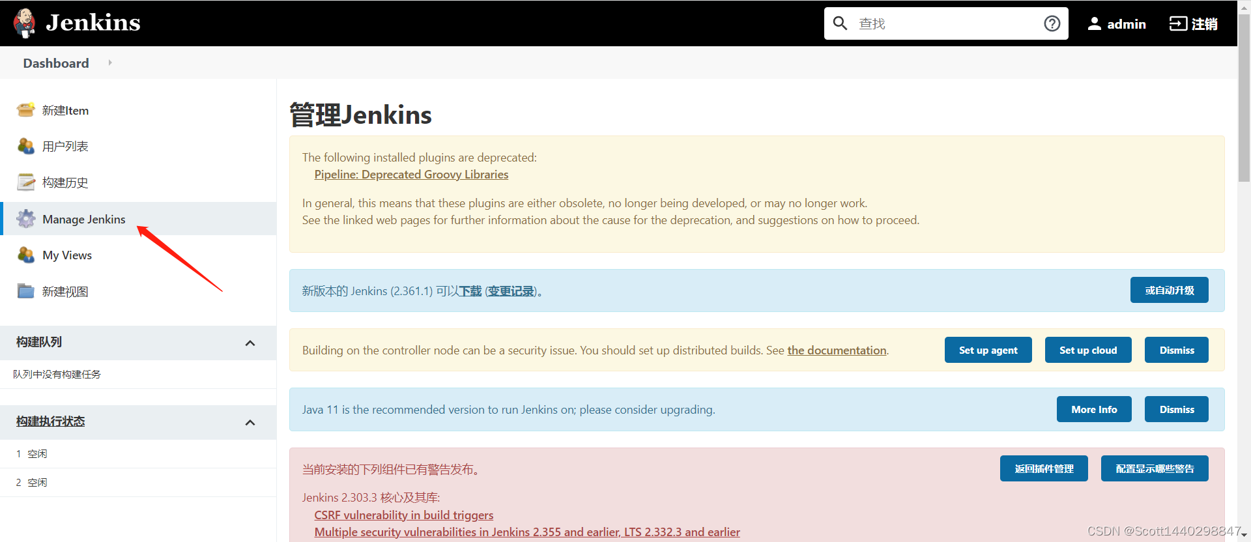Open the Dashboard breadcrumb dropdown arrow
The height and width of the screenshot is (542, 1251).
pyautogui.click(x=110, y=63)
